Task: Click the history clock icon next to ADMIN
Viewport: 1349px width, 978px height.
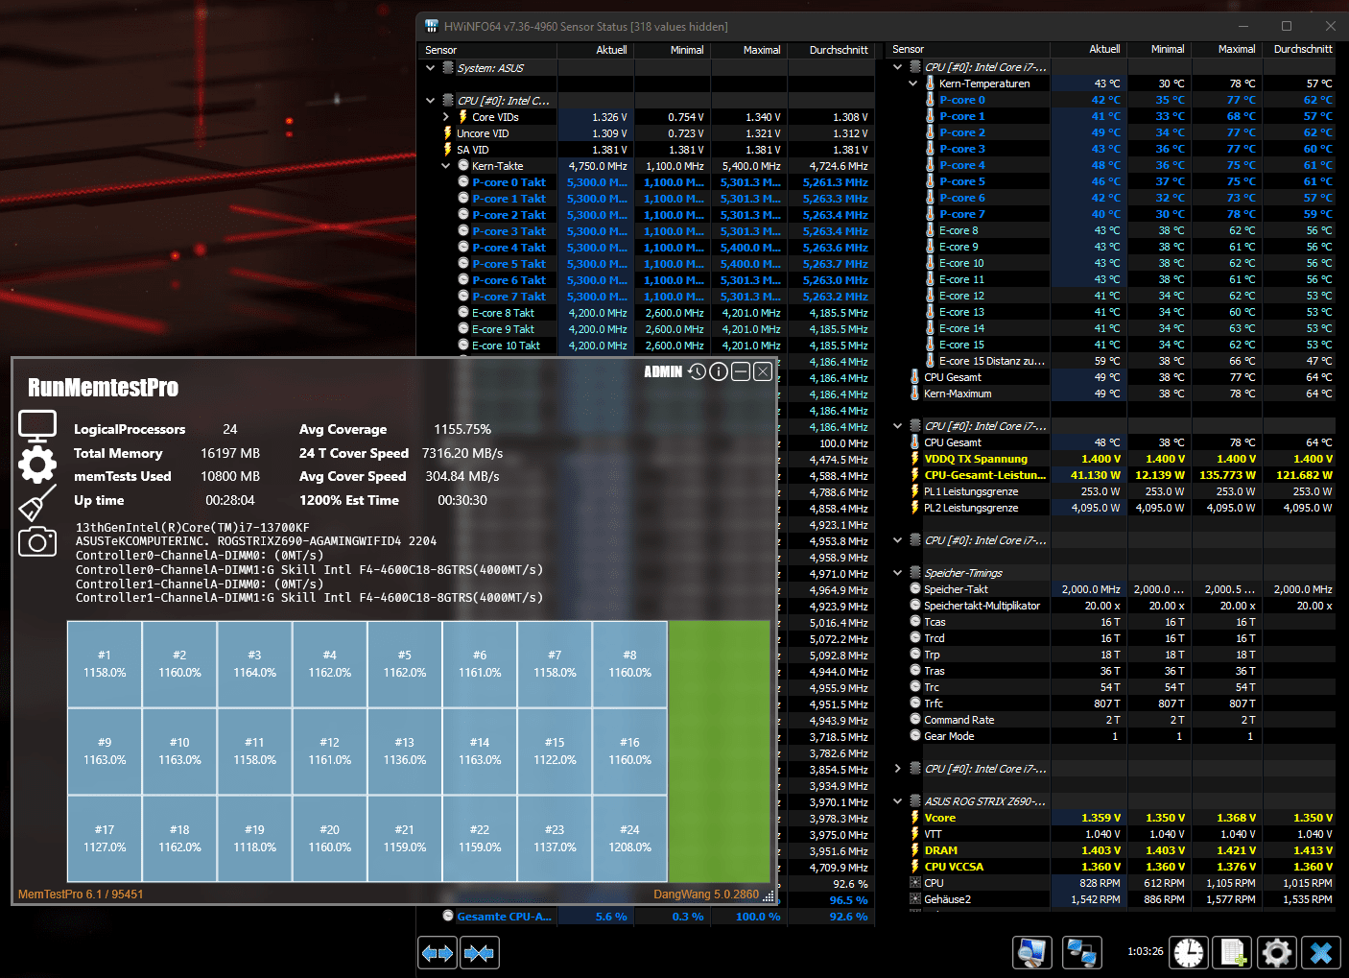Action: [x=698, y=371]
